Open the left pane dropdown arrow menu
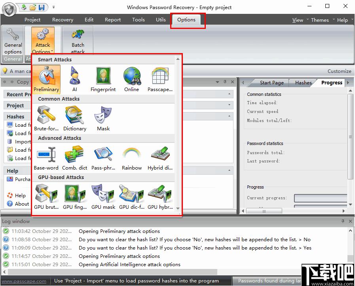This screenshot has height=286, width=355. coord(217,82)
